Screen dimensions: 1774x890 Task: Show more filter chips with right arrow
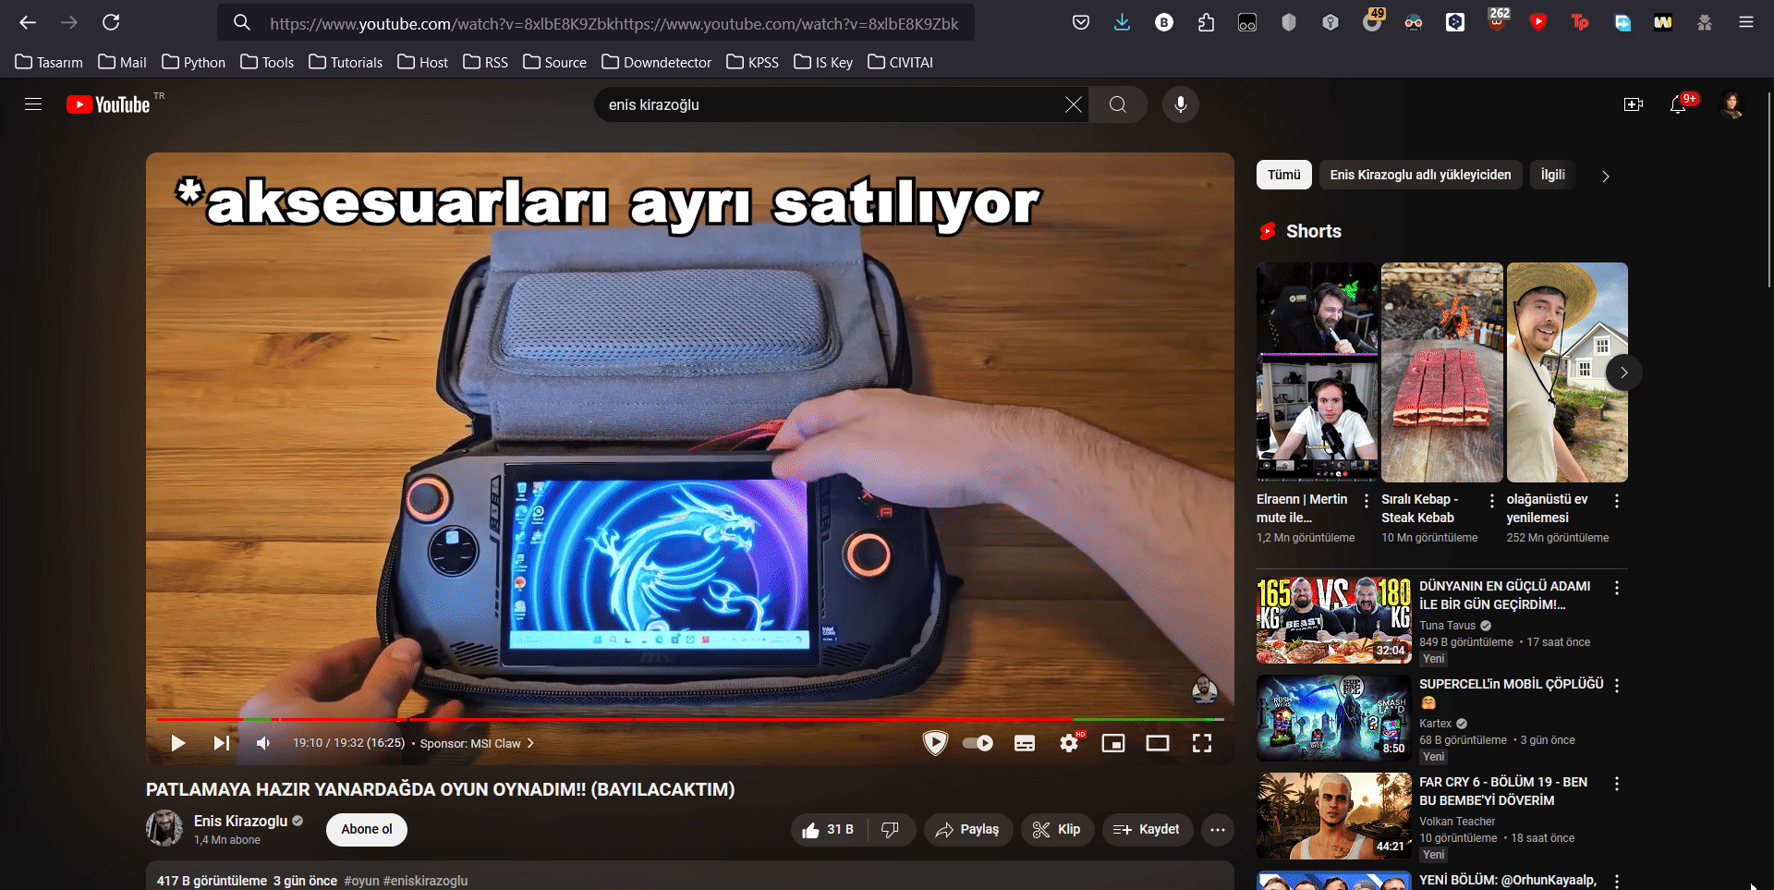point(1606,176)
